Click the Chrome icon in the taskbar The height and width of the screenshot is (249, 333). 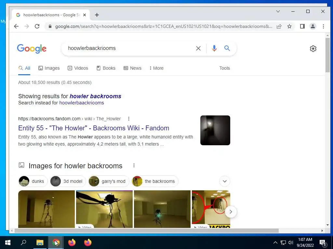coord(56,243)
